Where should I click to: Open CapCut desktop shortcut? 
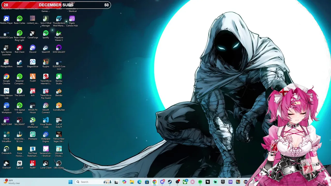[x=19, y=165]
